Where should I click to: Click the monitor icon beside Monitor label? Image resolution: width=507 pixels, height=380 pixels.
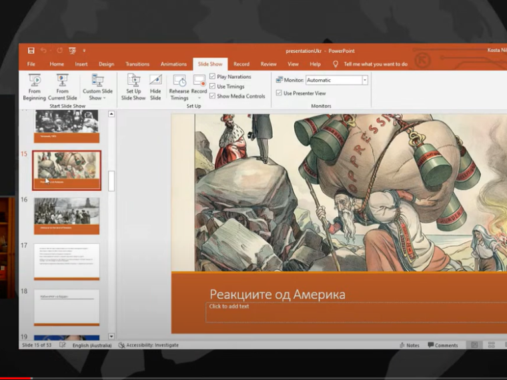(x=279, y=80)
